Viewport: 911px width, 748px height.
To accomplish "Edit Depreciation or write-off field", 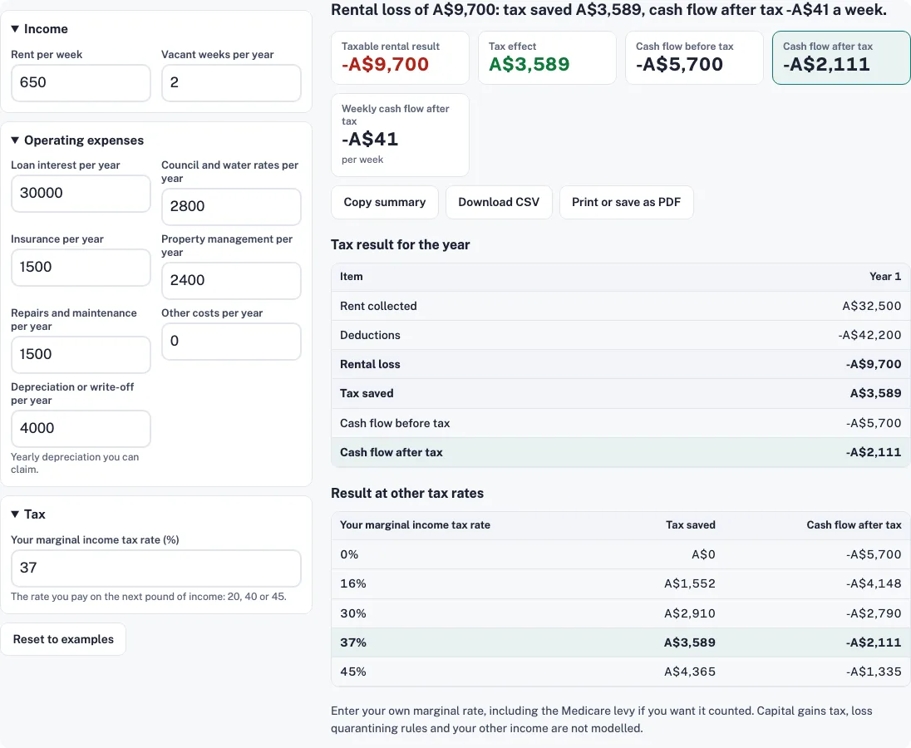I will pyautogui.click(x=81, y=429).
